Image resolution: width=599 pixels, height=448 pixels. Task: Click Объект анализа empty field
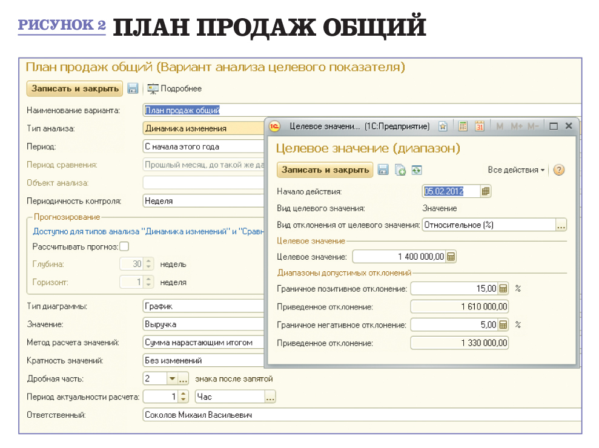[204, 183]
